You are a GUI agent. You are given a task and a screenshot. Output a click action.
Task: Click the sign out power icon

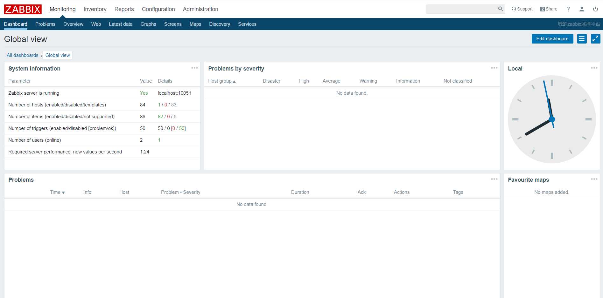(595, 9)
